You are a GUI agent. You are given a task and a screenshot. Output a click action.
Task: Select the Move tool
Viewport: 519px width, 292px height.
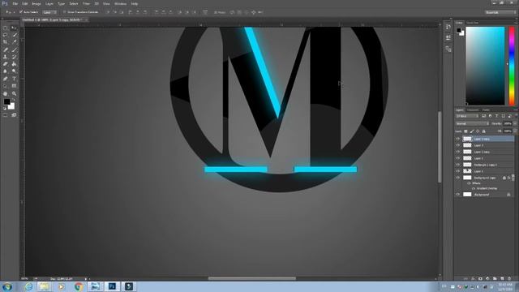(x=14, y=28)
